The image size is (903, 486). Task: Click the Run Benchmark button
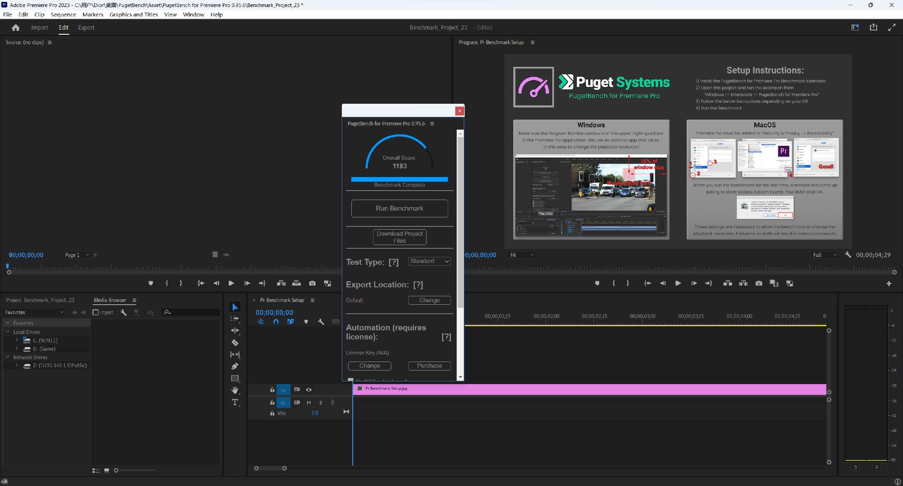click(399, 208)
